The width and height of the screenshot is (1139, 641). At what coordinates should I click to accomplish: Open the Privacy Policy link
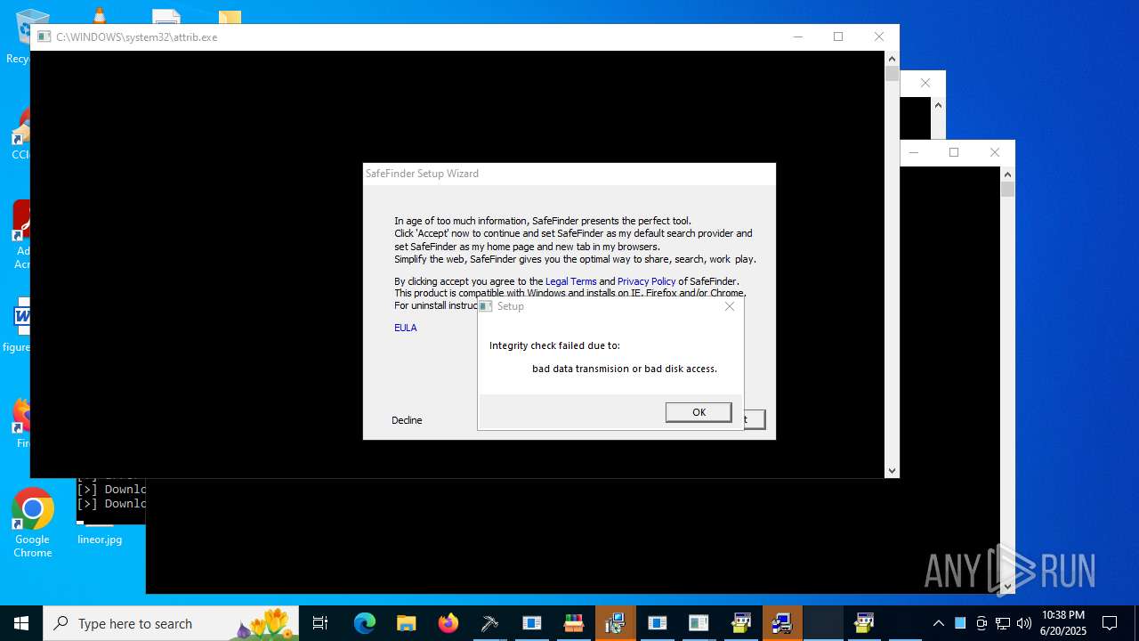(646, 281)
